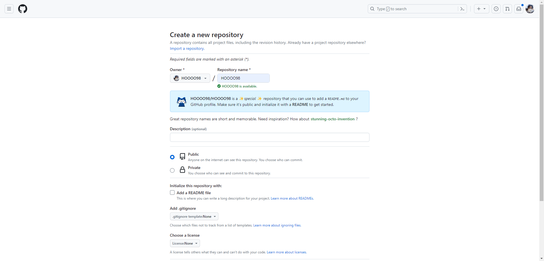Enable the Add a README file checkbox

pos(172,192)
